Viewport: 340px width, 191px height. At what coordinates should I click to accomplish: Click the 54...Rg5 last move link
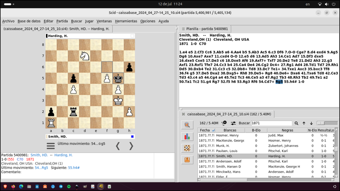pos(41,168)
